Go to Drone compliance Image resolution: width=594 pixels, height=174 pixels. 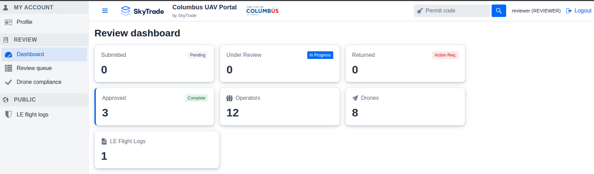click(x=44, y=82)
